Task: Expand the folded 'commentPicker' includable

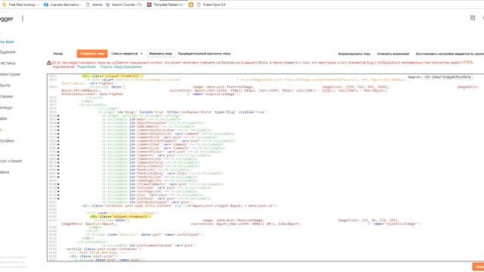Action: [58, 152]
